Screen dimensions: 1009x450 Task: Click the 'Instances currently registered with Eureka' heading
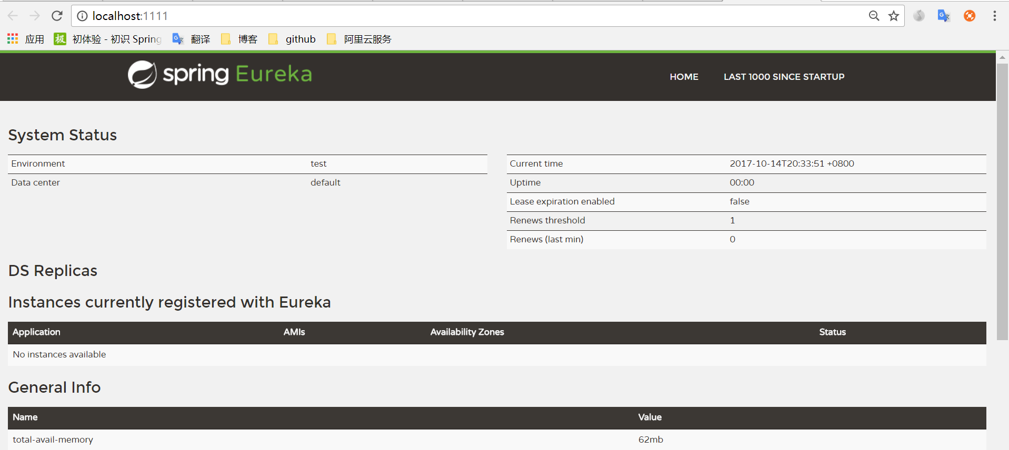(x=169, y=302)
